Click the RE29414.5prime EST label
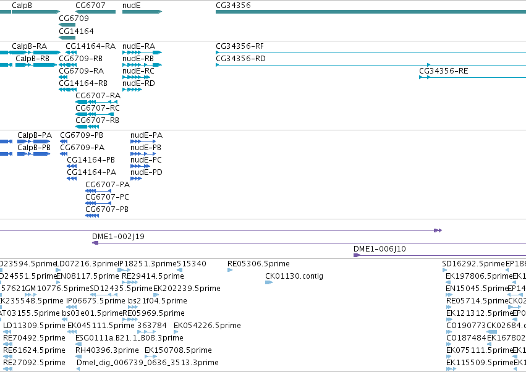This screenshot has width=526, height=372. [x=153, y=276]
